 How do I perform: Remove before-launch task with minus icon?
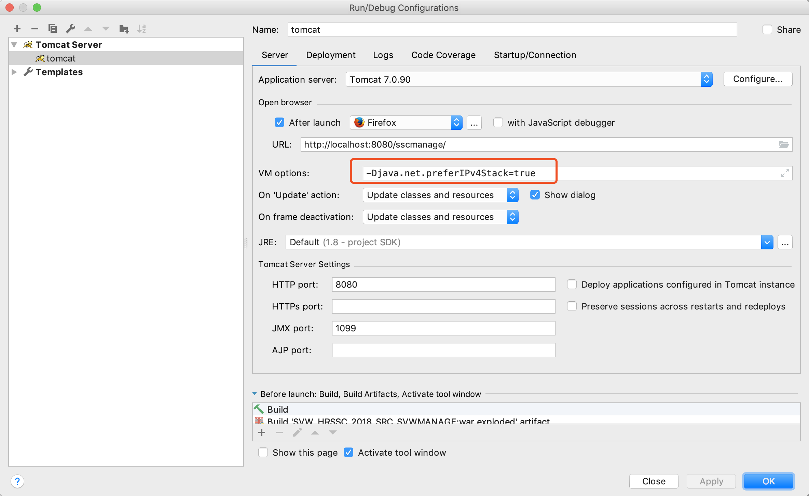pyautogui.click(x=279, y=432)
